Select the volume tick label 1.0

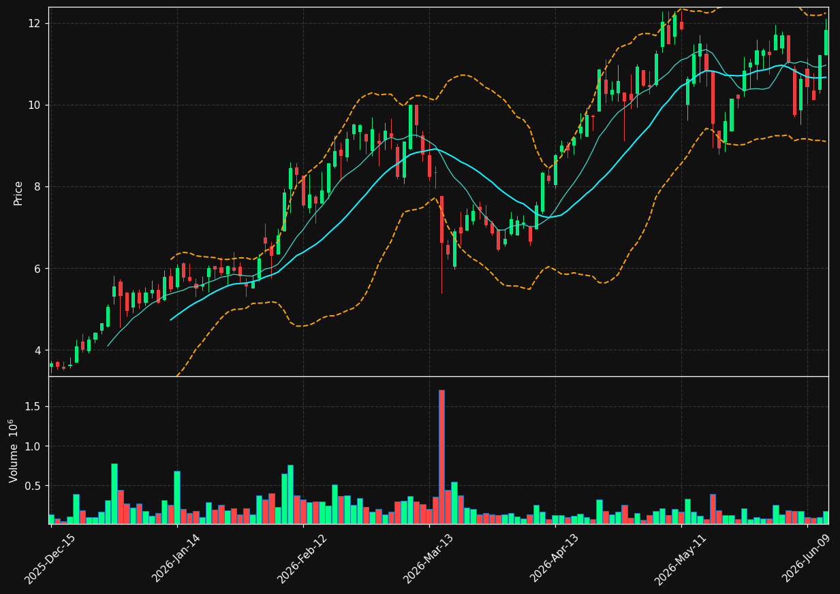tap(32, 446)
